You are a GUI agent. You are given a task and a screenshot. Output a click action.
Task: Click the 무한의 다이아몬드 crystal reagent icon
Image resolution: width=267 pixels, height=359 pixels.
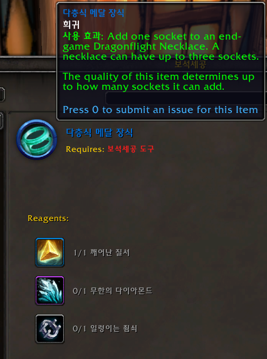(x=50, y=291)
